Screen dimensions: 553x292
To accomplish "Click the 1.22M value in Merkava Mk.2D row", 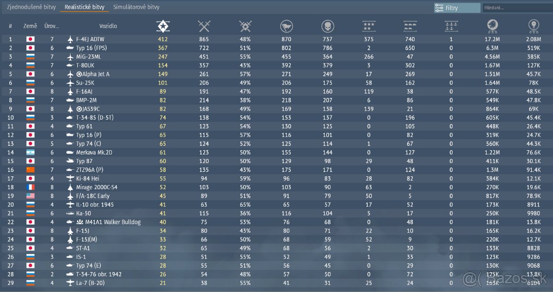I will pos(492,152).
